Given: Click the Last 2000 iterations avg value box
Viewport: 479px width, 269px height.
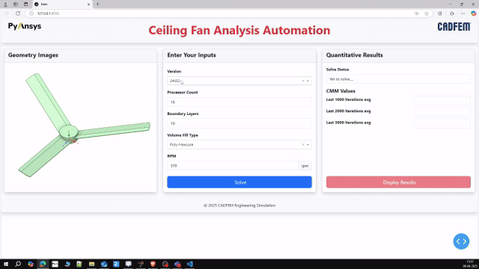Looking at the screenshot, I should (x=442, y=111).
